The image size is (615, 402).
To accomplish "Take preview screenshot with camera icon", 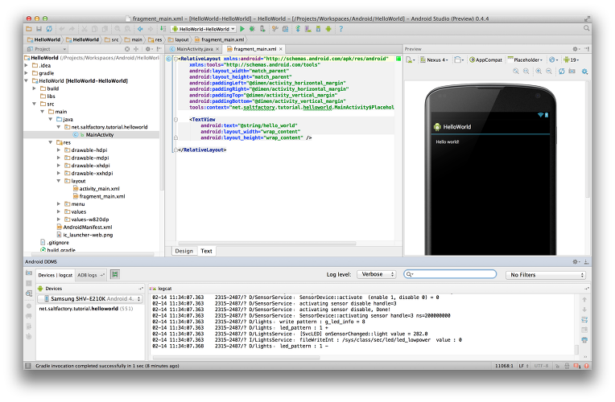I will (x=572, y=71).
